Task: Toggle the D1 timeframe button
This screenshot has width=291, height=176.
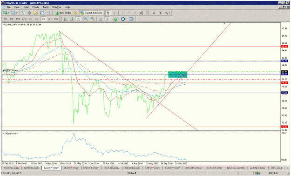Action: click(x=43, y=19)
